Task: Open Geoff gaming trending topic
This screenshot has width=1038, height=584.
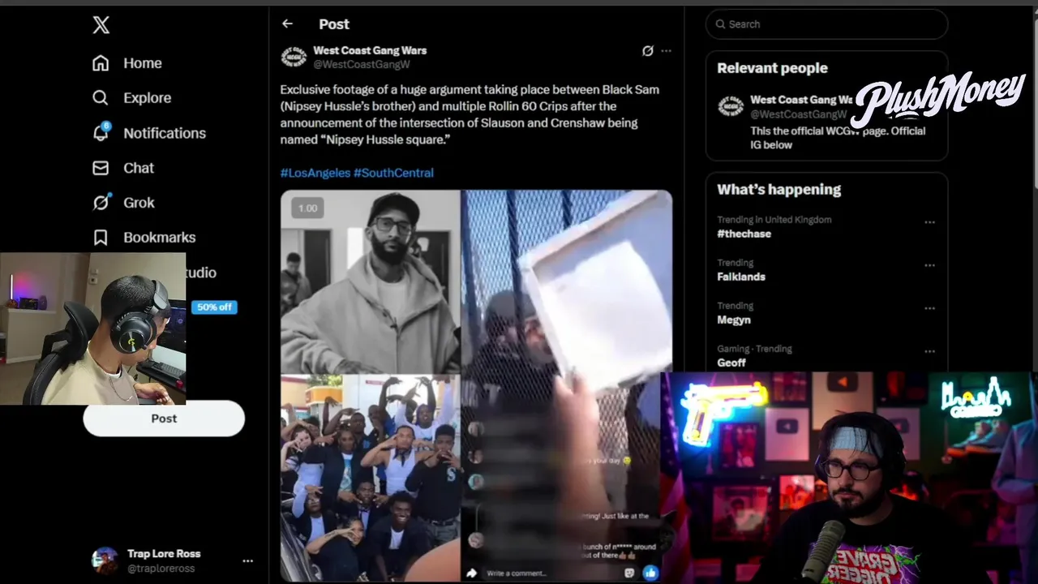Action: (x=731, y=363)
